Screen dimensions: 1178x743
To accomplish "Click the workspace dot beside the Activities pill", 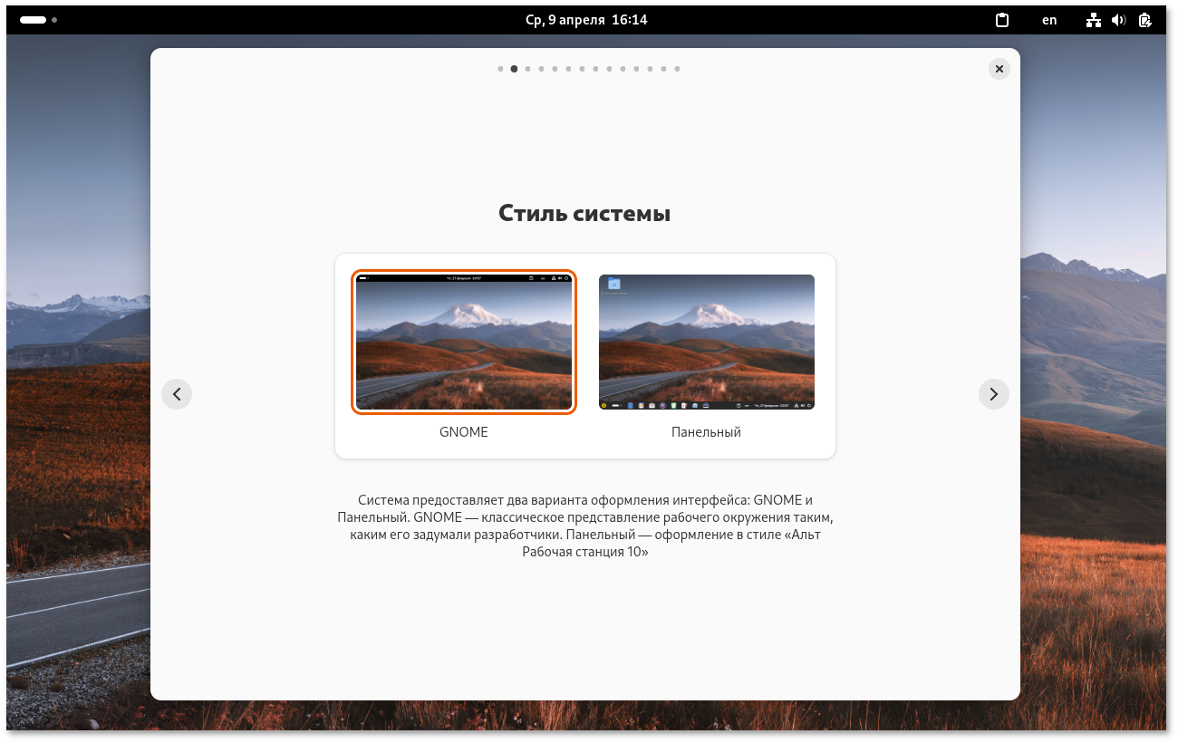I will pyautogui.click(x=54, y=19).
